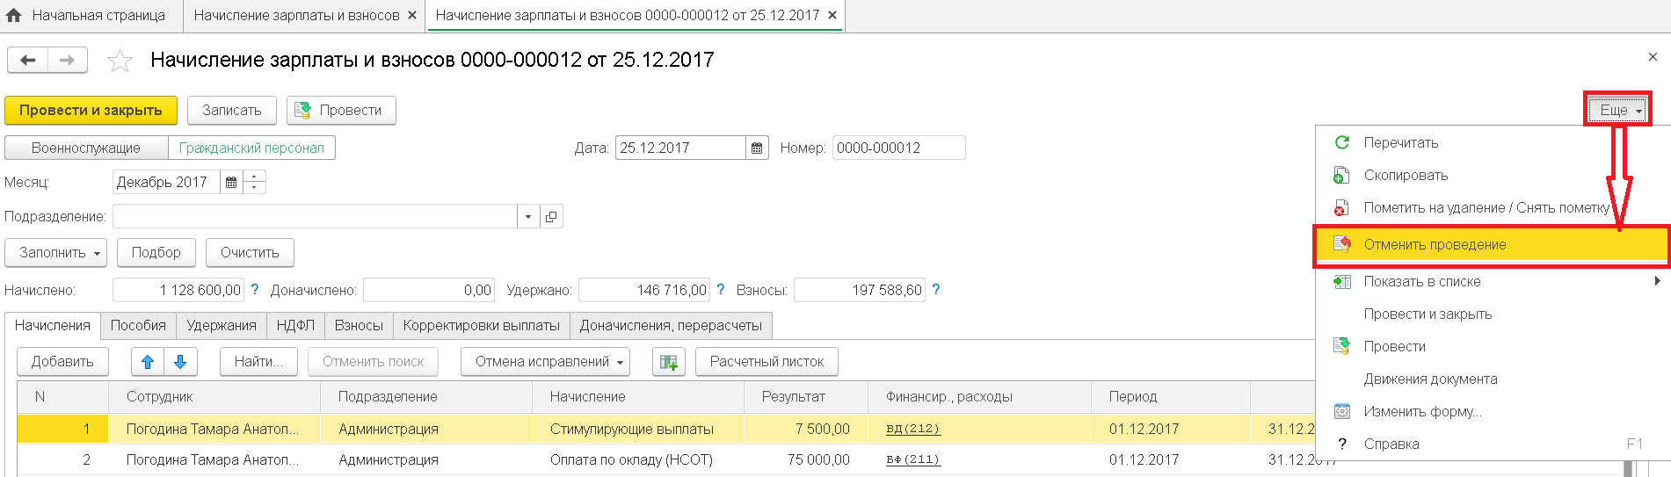Select the Оплата по окладу (НСОТ) cell

638,459
